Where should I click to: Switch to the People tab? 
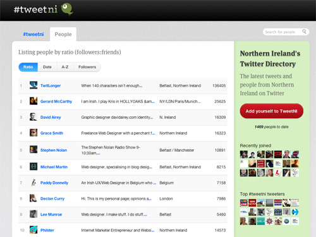pyautogui.click(x=63, y=34)
